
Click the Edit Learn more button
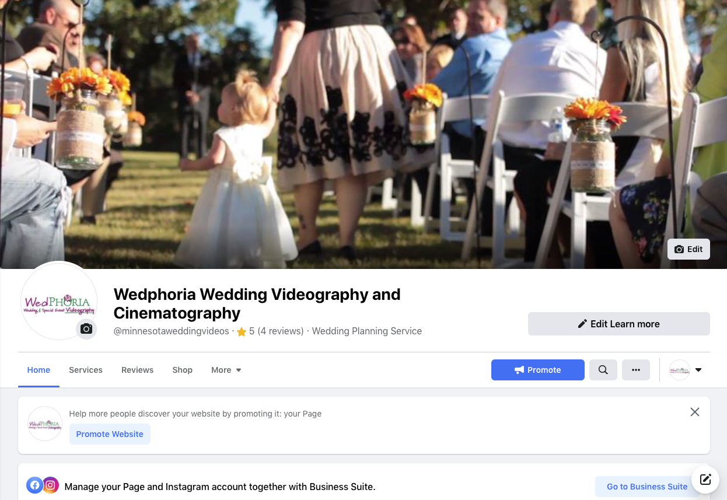pos(619,324)
